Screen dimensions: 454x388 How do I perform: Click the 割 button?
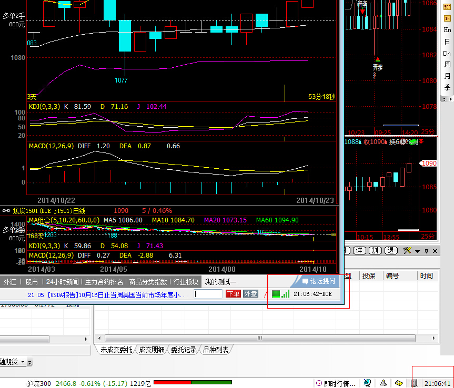click(x=375, y=251)
